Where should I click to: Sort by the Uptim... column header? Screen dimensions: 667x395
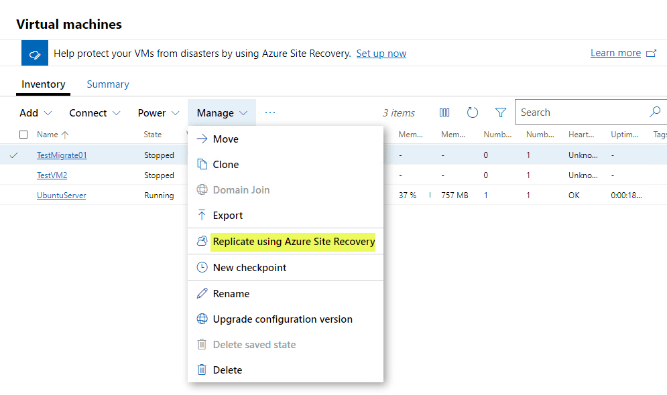point(625,135)
